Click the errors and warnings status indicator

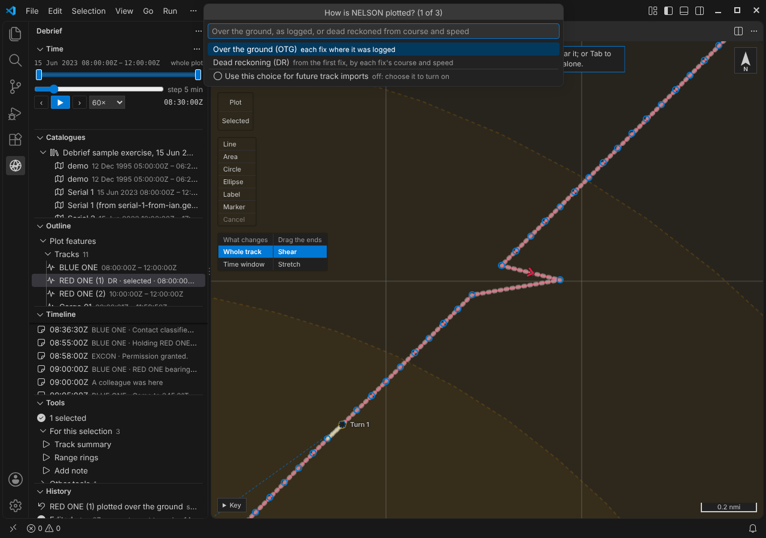click(x=44, y=528)
